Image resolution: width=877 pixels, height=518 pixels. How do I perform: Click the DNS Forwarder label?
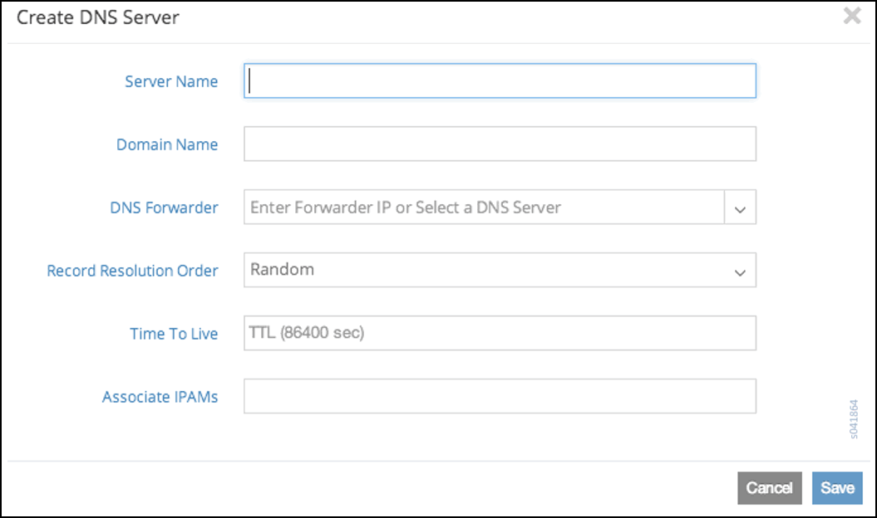(x=164, y=208)
